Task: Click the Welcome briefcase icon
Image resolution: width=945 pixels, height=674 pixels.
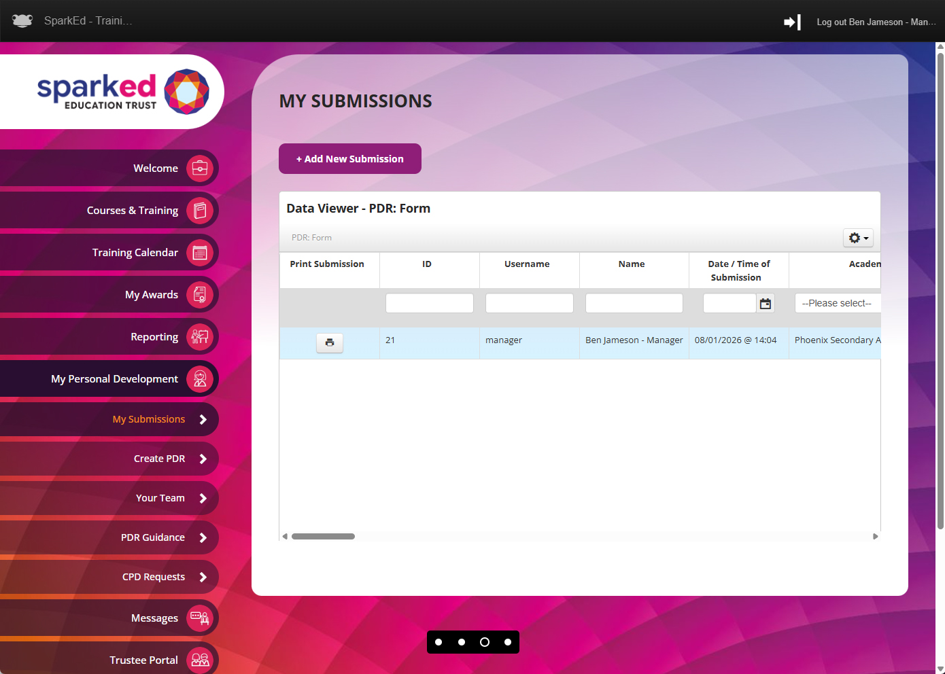Action: click(x=200, y=168)
